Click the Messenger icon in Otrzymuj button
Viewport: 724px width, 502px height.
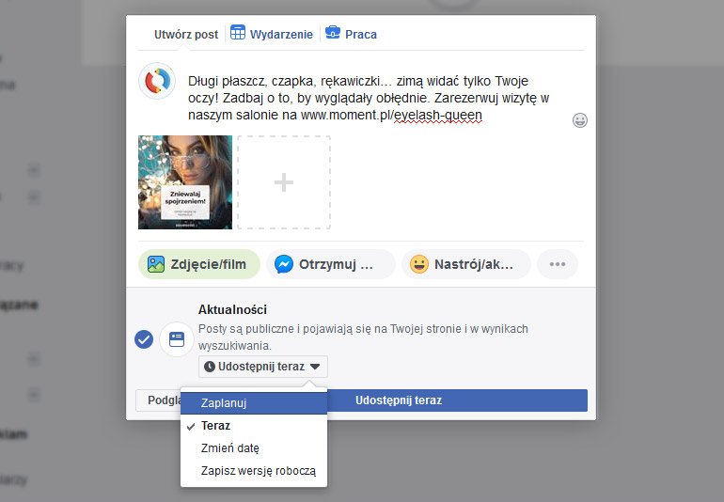tap(284, 264)
